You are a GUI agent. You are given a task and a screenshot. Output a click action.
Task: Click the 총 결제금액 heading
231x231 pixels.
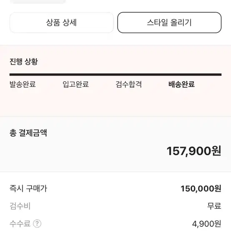click(28, 133)
